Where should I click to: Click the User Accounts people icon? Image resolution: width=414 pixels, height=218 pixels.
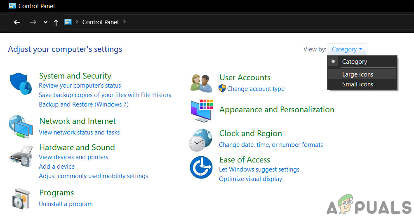(x=201, y=83)
